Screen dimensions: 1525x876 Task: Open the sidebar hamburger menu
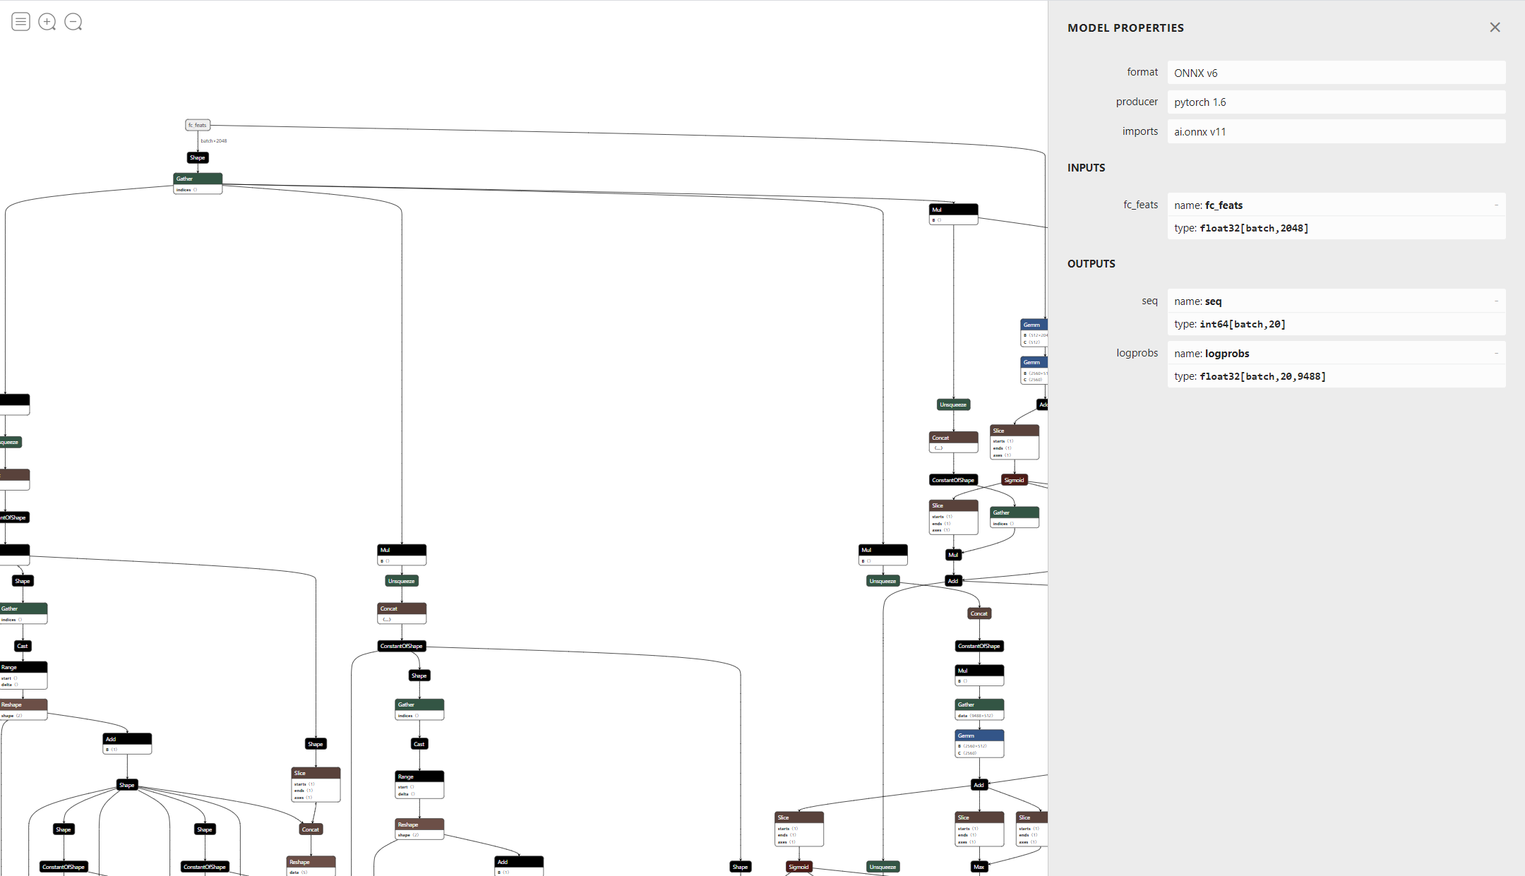point(20,21)
